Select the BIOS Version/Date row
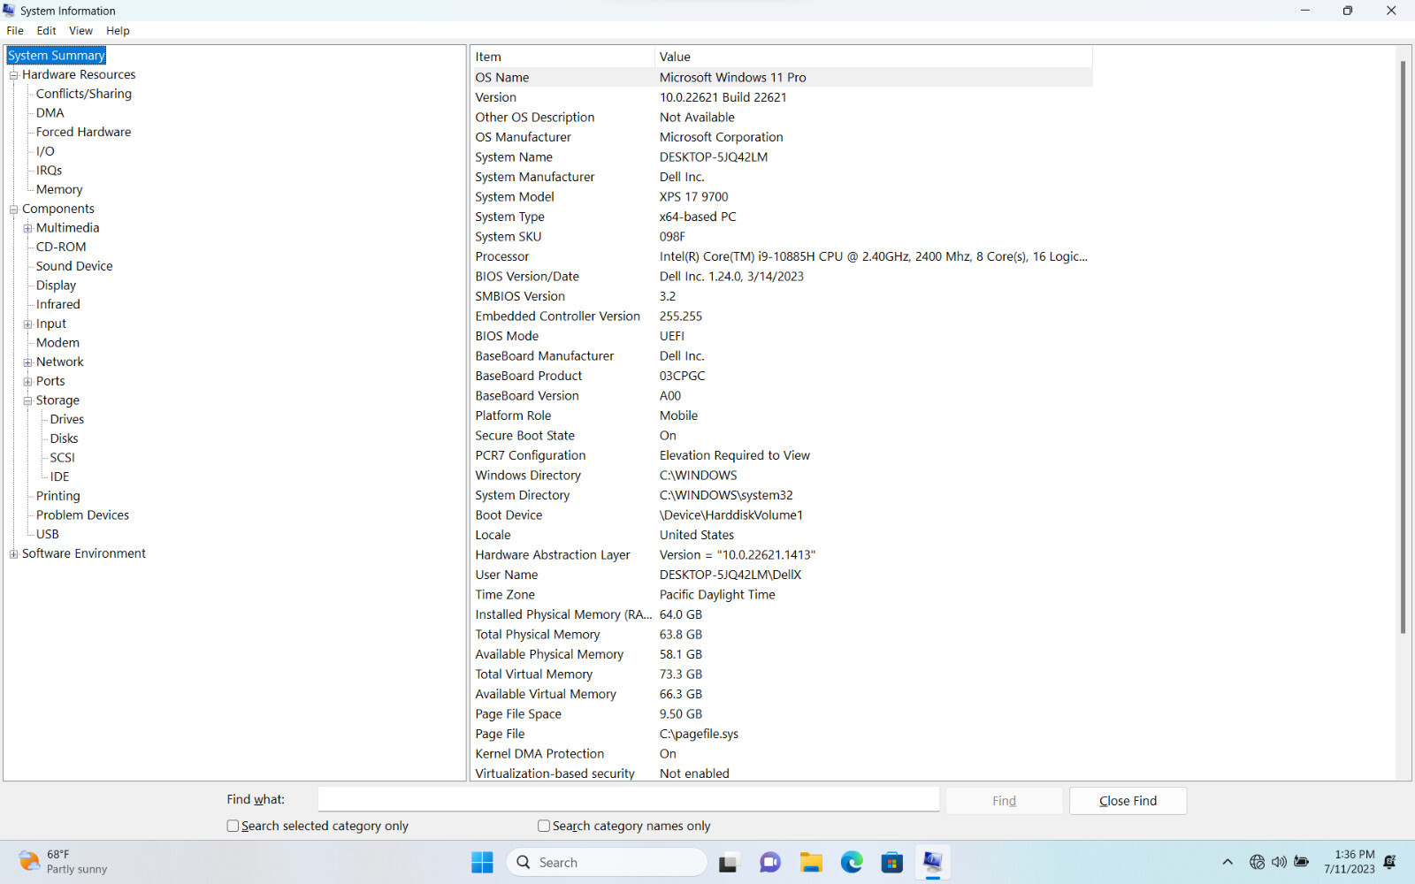Viewport: 1415px width, 884px height. (782, 277)
